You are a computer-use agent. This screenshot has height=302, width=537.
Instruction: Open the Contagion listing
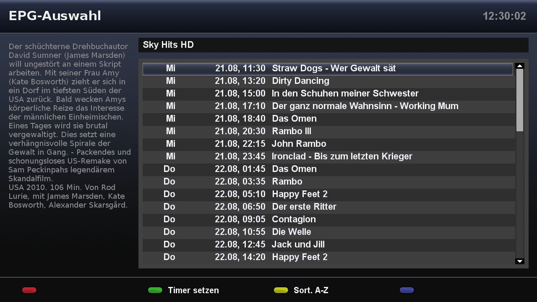point(294,219)
